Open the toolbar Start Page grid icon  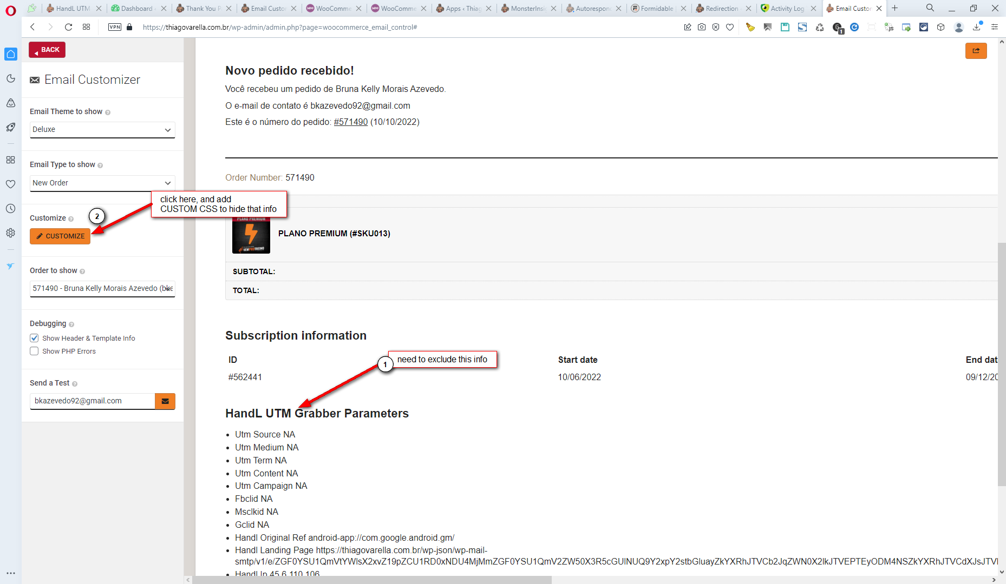click(x=86, y=27)
